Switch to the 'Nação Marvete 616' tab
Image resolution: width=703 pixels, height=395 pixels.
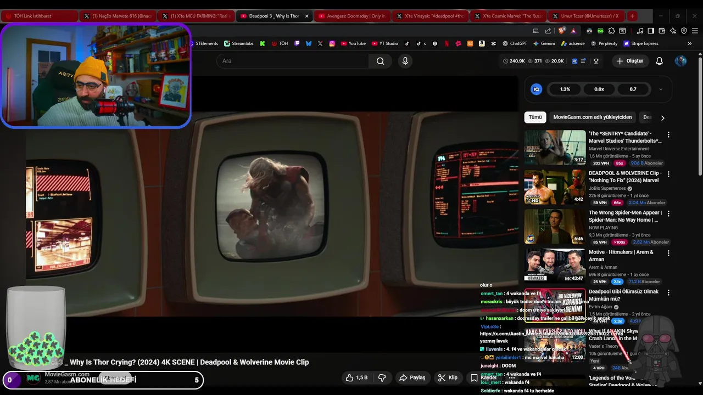118,16
